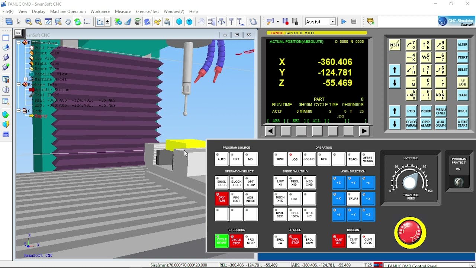Select the pan hand tool in toolbar
The width and height of the screenshot is (476, 268).
[x=68, y=22]
